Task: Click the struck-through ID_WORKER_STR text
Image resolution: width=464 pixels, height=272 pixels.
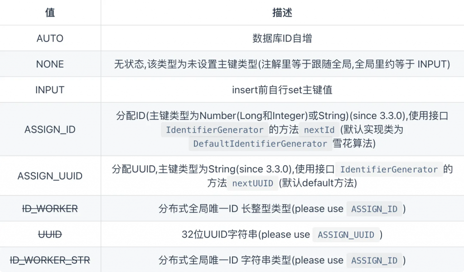Action: [x=50, y=260]
